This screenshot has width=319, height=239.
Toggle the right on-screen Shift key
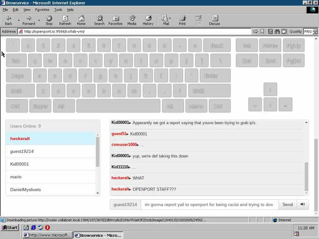point(210,91)
